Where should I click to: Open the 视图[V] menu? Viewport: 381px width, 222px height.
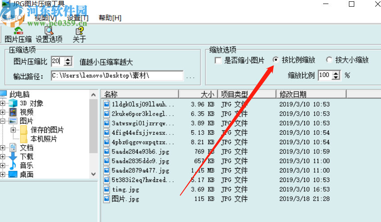(x=45, y=18)
